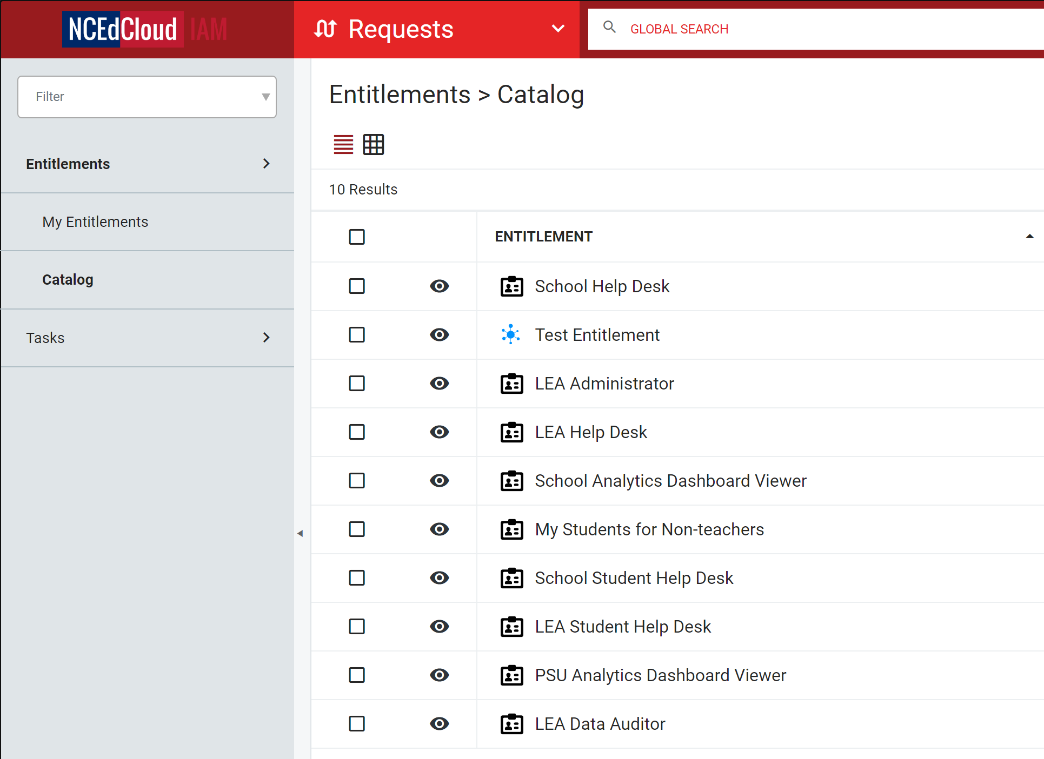Open the Filter dropdown arrow
Image resolution: width=1044 pixels, height=759 pixels.
(265, 97)
